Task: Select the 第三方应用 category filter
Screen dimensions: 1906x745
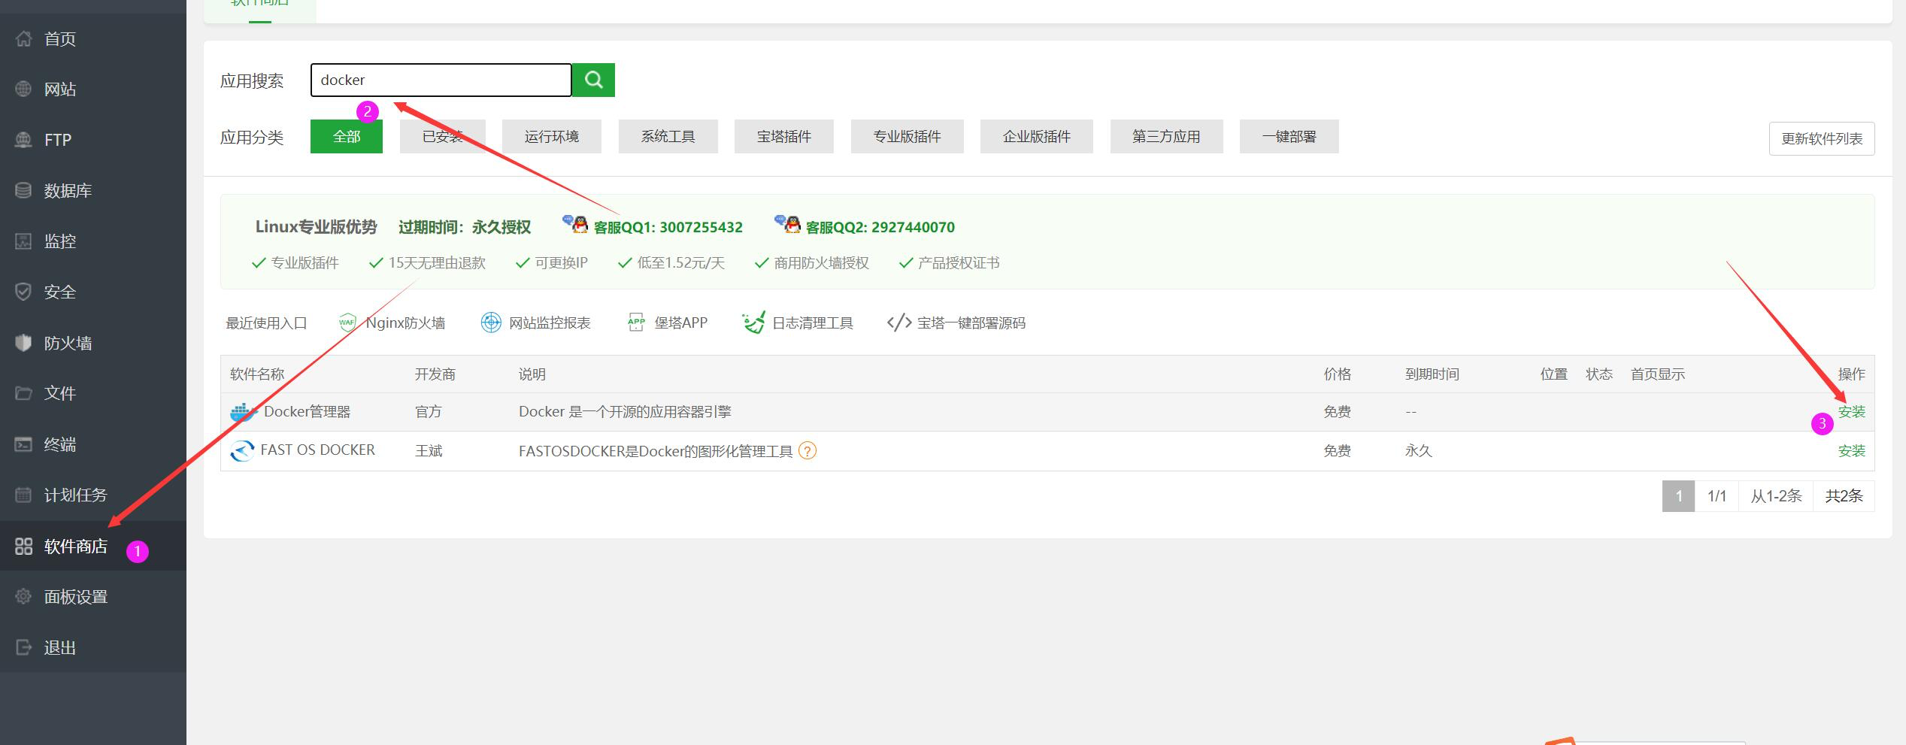Action: click(1167, 136)
